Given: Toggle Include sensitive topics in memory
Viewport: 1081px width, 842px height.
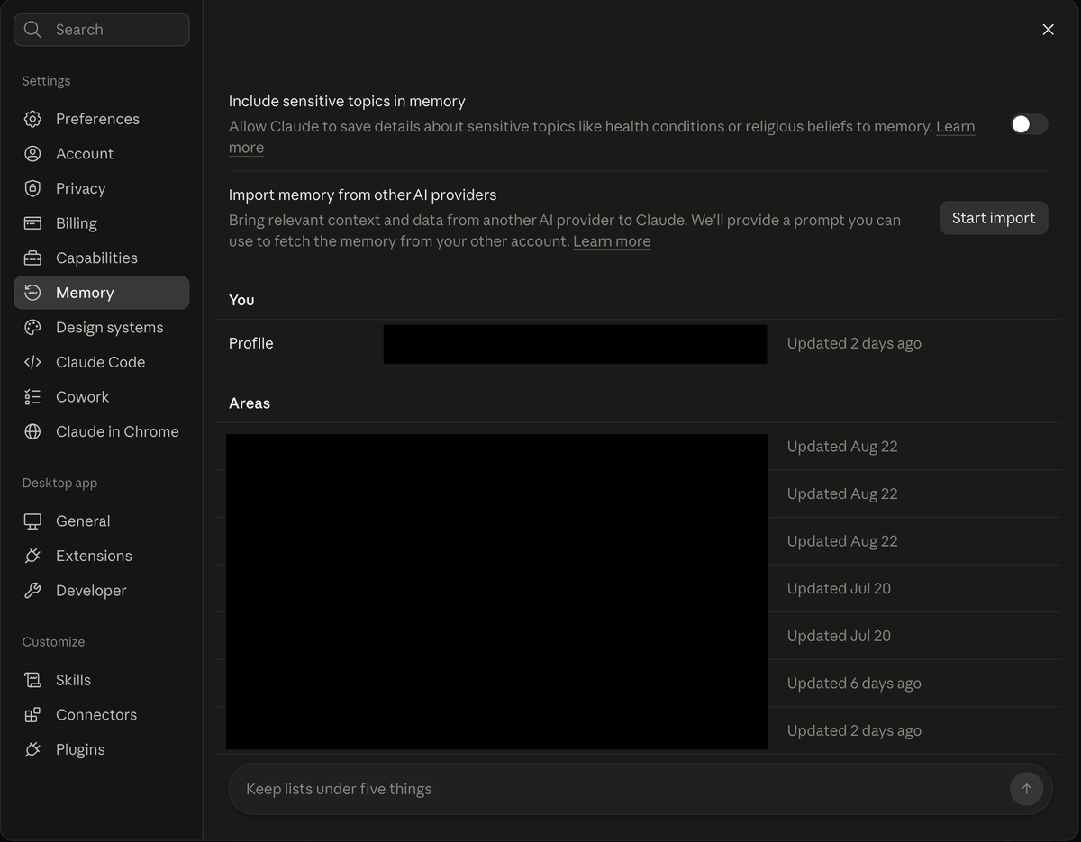Looking at the screenshot, I should pos(1029,124).
